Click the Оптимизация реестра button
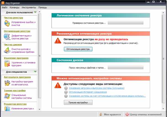The height and width of the screenshot is (117, 167). pos(78,49)
